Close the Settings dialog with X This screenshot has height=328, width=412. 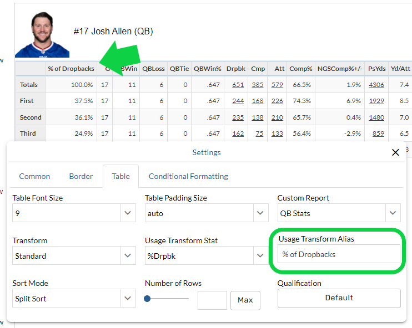(x=395, y=152)
